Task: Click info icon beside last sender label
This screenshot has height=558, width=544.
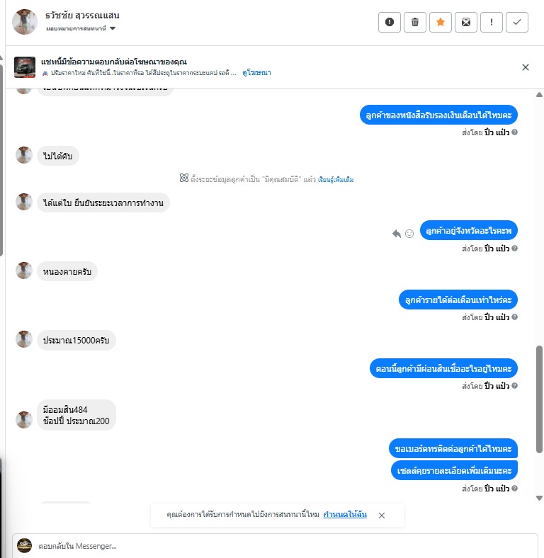Action: tap(514, 489)
